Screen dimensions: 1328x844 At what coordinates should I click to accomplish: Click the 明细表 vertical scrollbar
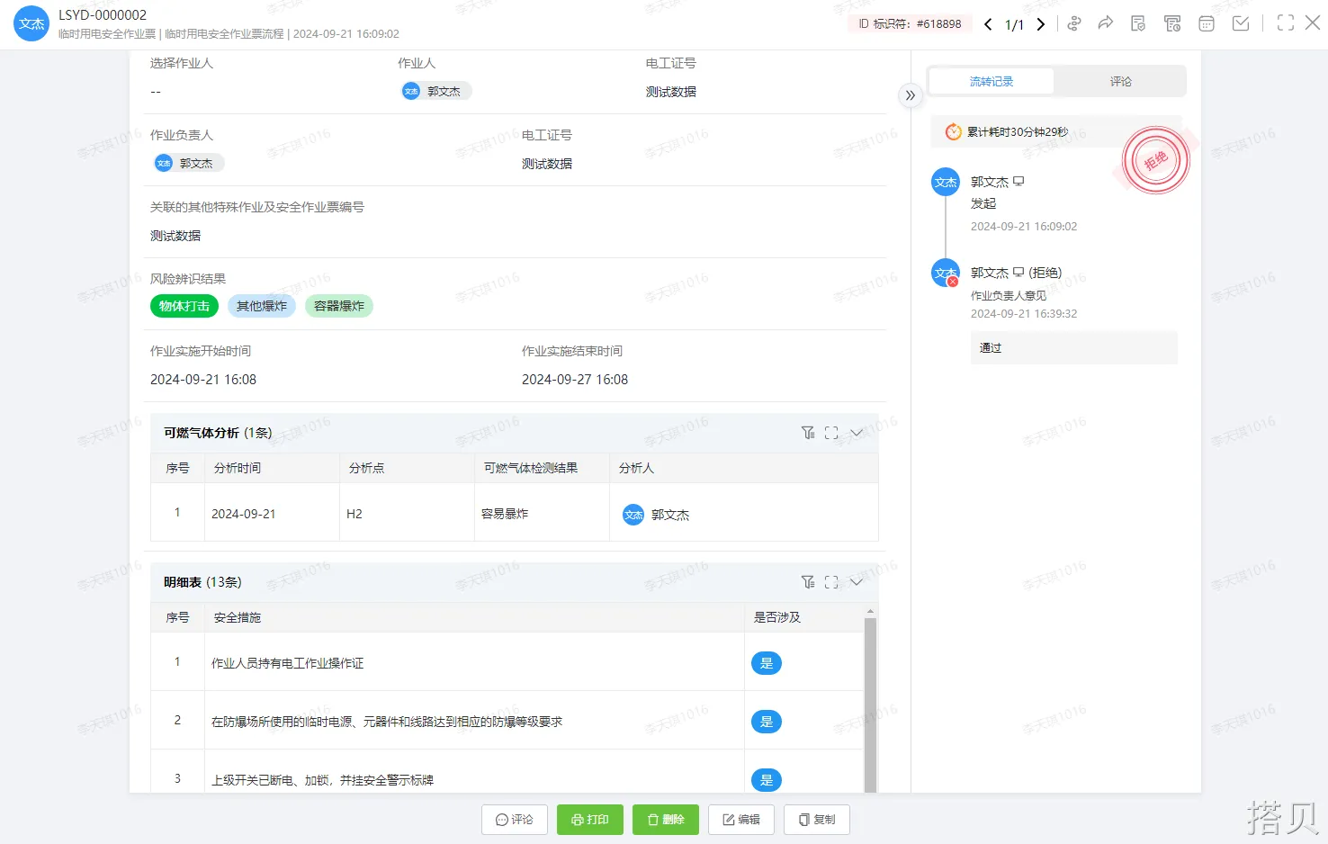(x=870, y=702)
